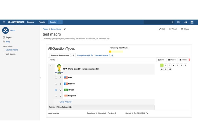Viewport: 198px width, 140px height.
Task: Pause the quiz
Action: click(172, 60)
